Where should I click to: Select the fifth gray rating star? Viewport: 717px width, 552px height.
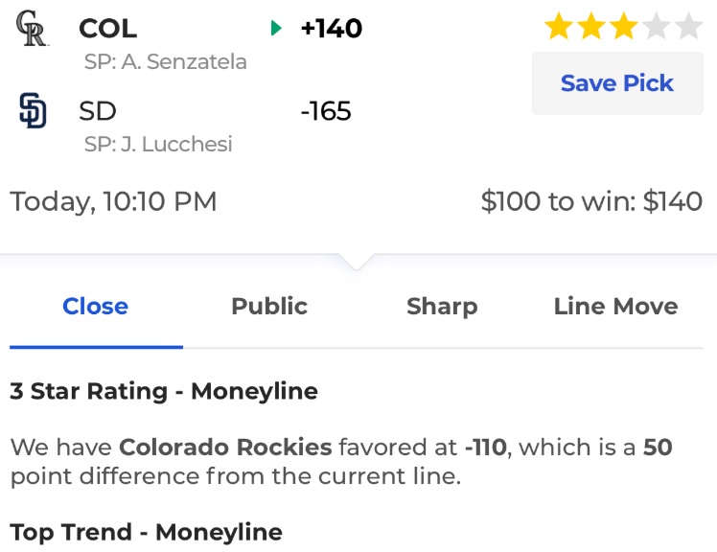pos(688,26)
